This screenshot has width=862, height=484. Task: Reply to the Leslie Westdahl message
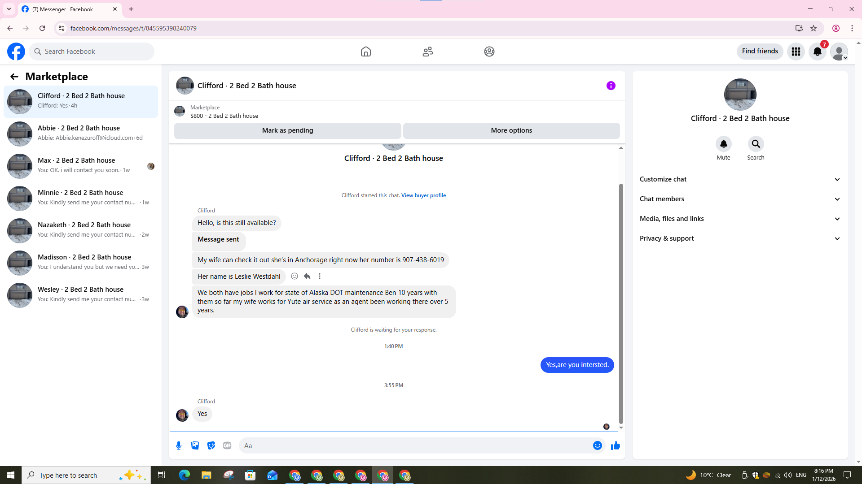(307, 276)
